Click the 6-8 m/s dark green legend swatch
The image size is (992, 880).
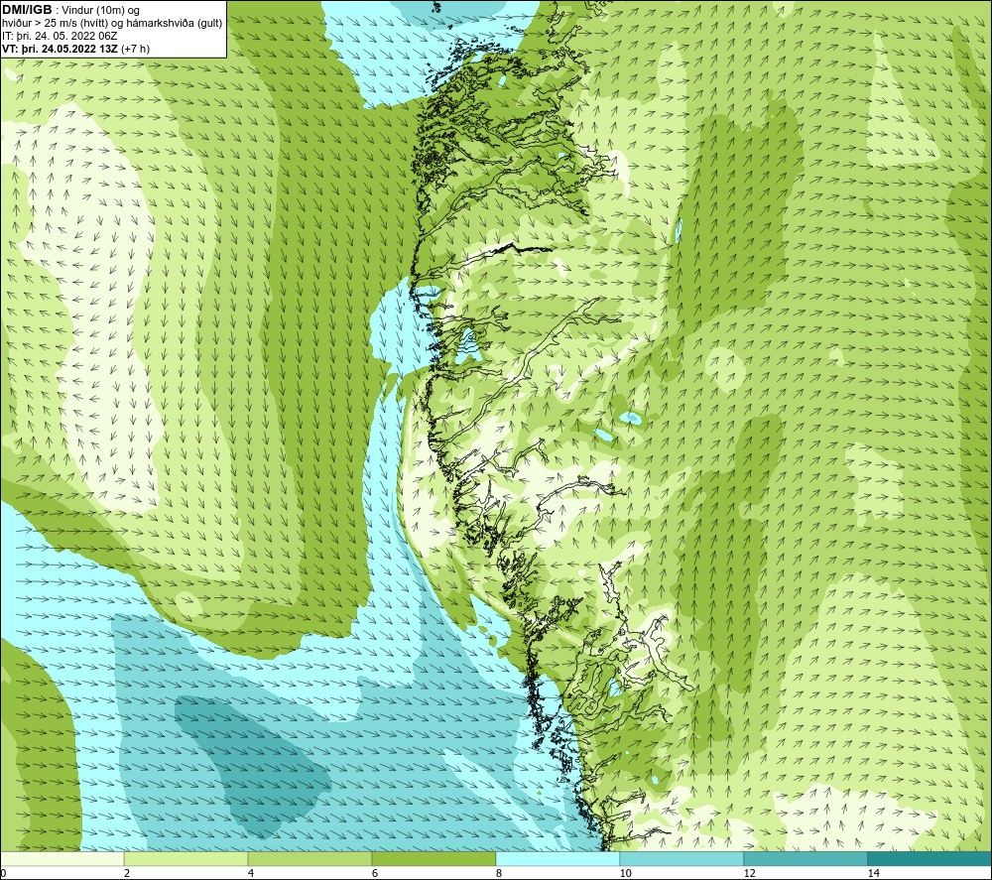[434, 859]
